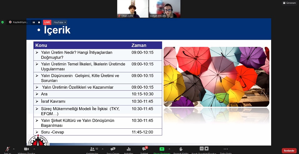Click the green encryption shield icon

coord(3,22)
